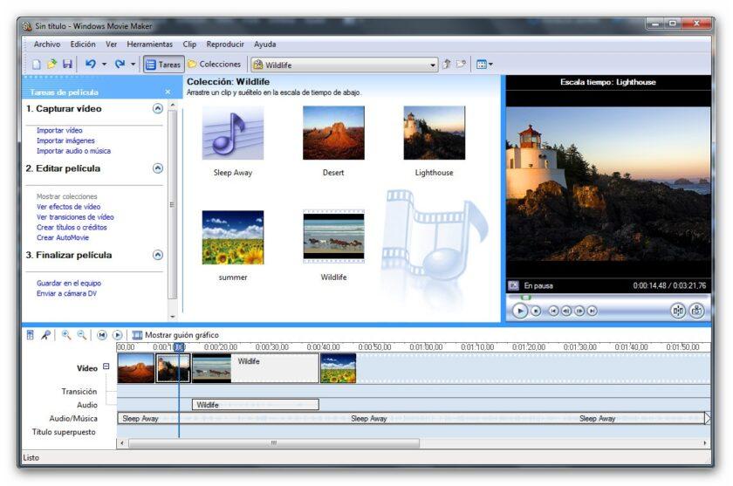Select the summer image thumbnail

[233, 237]
